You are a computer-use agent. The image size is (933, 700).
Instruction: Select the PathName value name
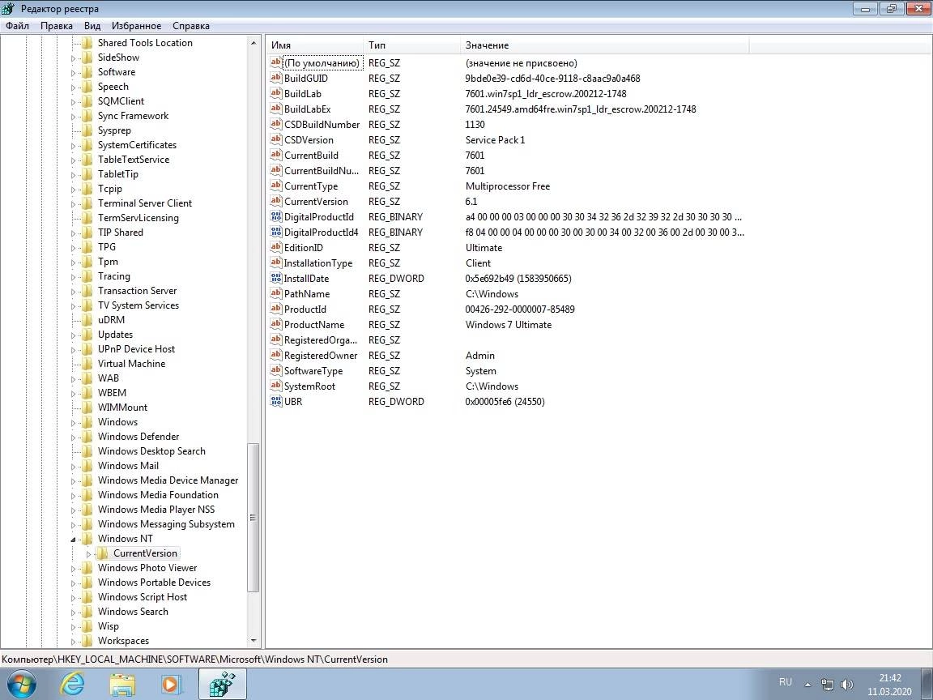coord(307,293)
